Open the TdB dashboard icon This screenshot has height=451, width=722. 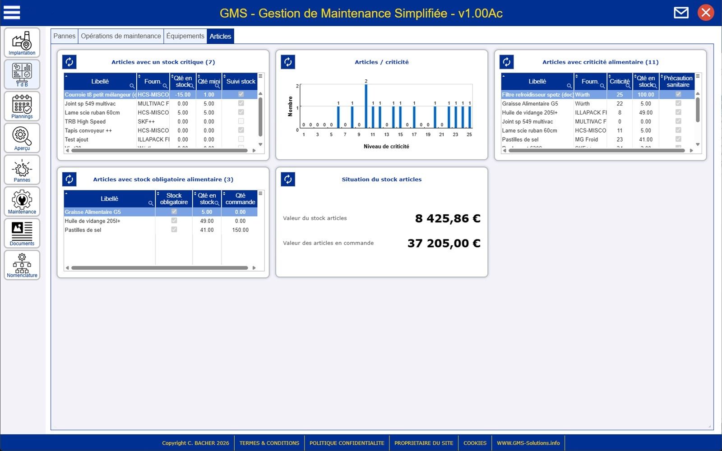click(22, 74)
